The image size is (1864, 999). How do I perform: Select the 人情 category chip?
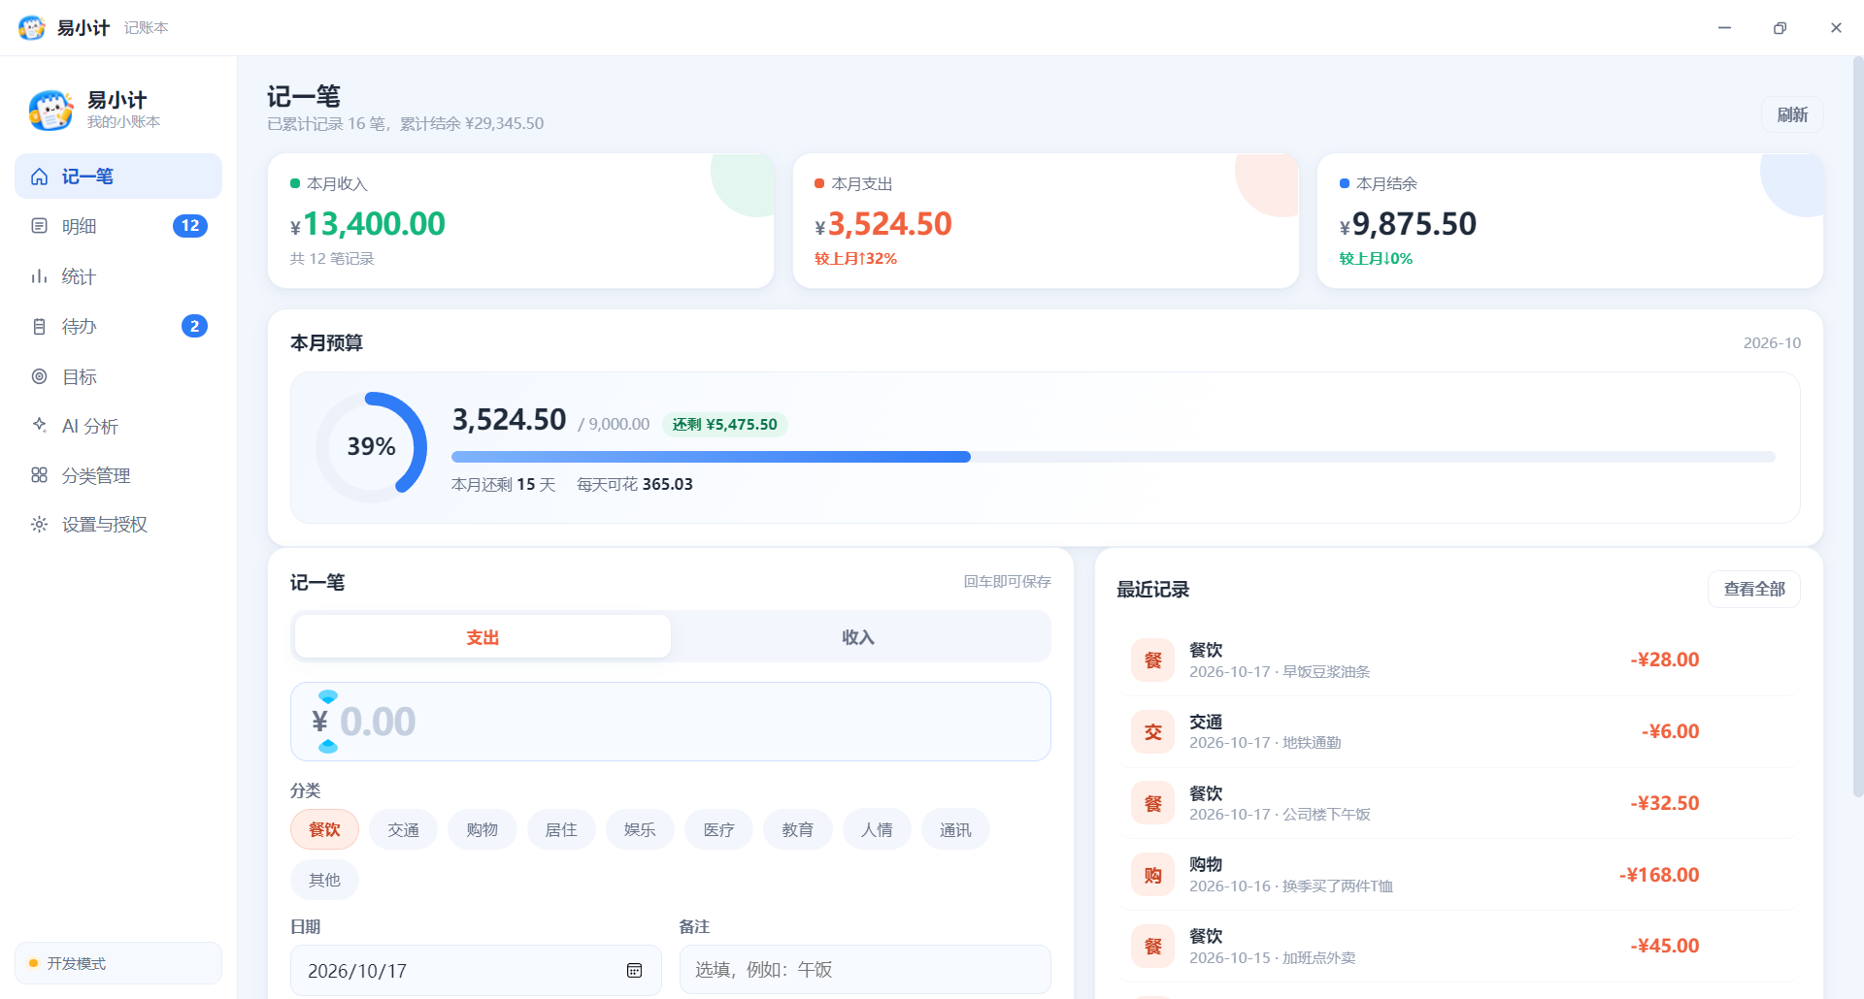pos(877,829)
